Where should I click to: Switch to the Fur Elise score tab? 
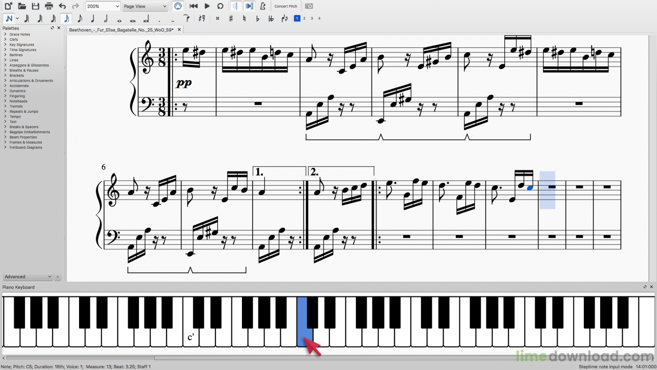tap(123, 29)
